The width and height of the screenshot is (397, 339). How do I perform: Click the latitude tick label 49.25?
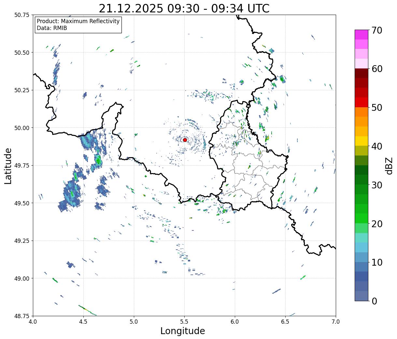coord(22,241)
